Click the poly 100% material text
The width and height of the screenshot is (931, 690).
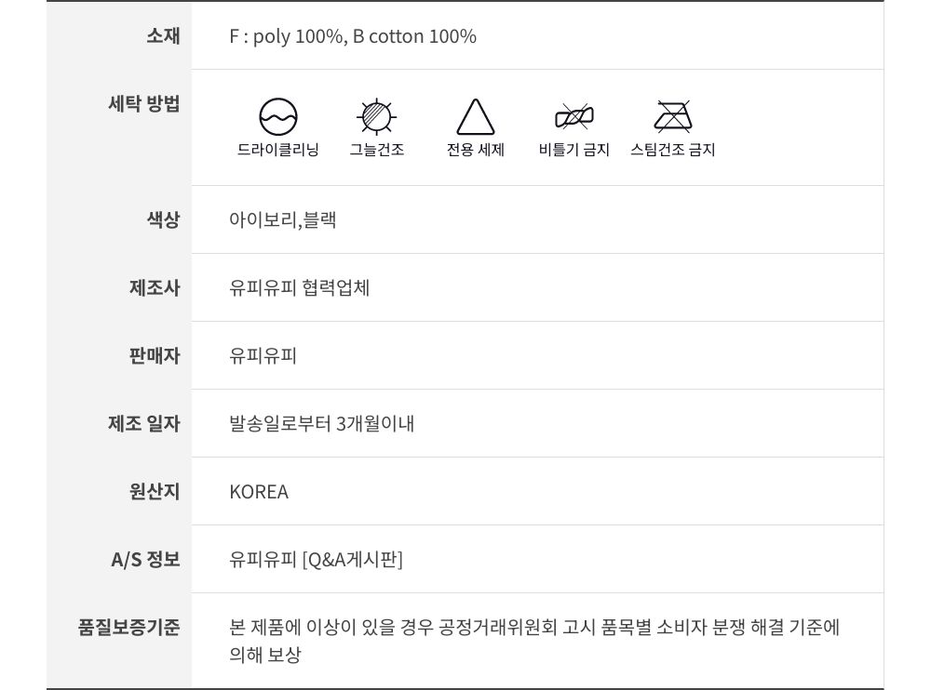(298, 36)
